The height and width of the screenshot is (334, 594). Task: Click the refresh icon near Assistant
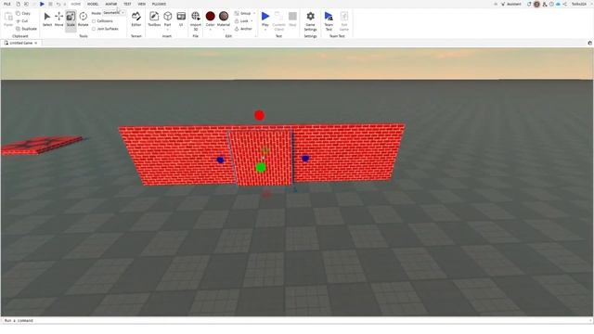coord(529,4)
